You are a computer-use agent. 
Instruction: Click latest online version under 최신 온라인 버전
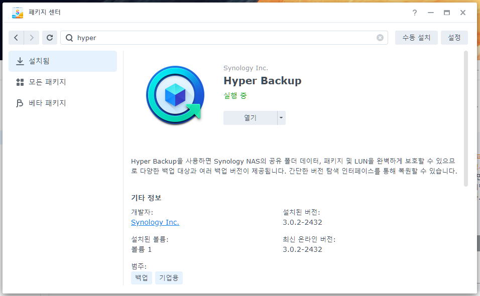[x=302, y=249]
